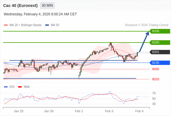Image resolution: width=171 pixels, height=116 pixels.
Task: Click the RSI 30 axis value
Action: pyautogui.click(x=154, y=104)
